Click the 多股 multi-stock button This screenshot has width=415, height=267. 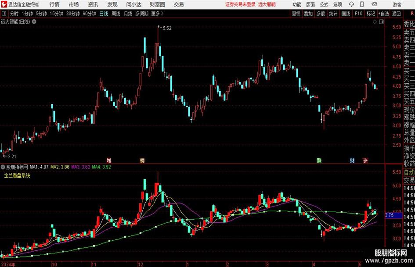coord(321,14)
